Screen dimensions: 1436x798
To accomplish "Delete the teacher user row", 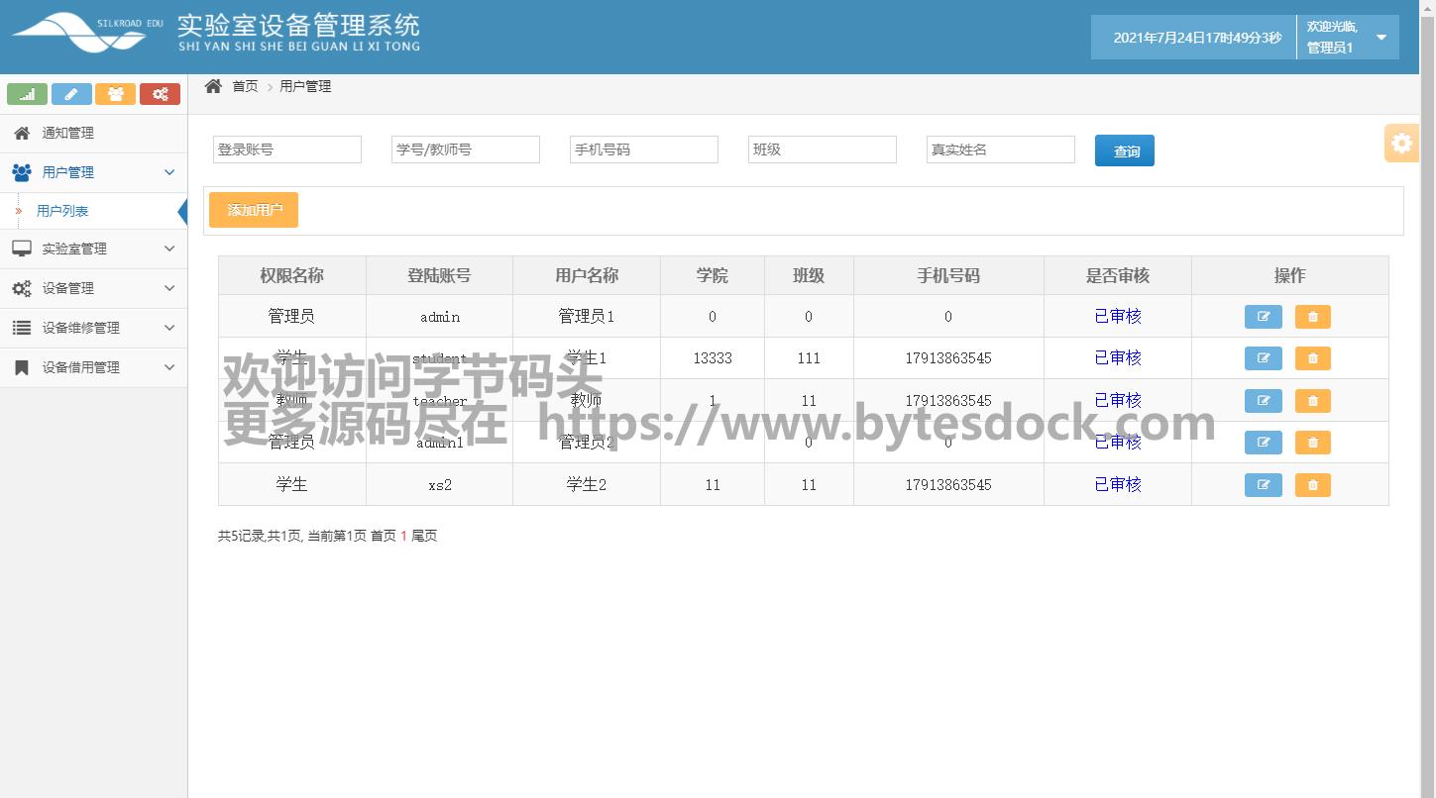I will (1312, 401).
